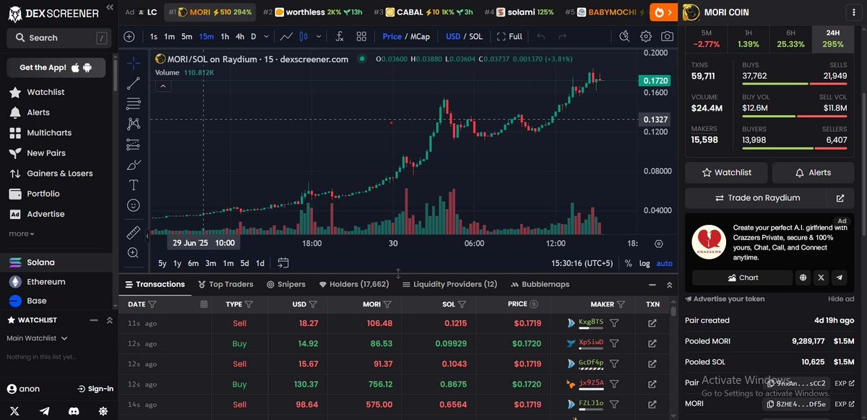Set the chart range to 5d
867x420 pixels.
click(244, 263)
